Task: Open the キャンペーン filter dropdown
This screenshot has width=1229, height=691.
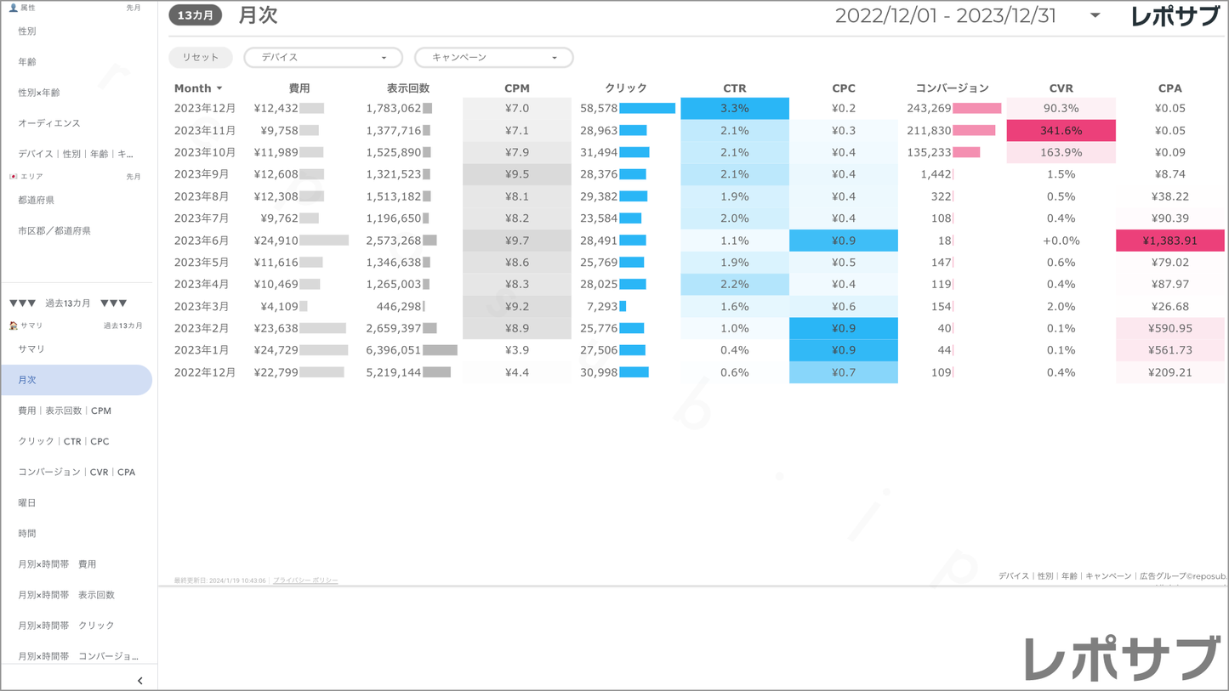Action: [493, 58]
